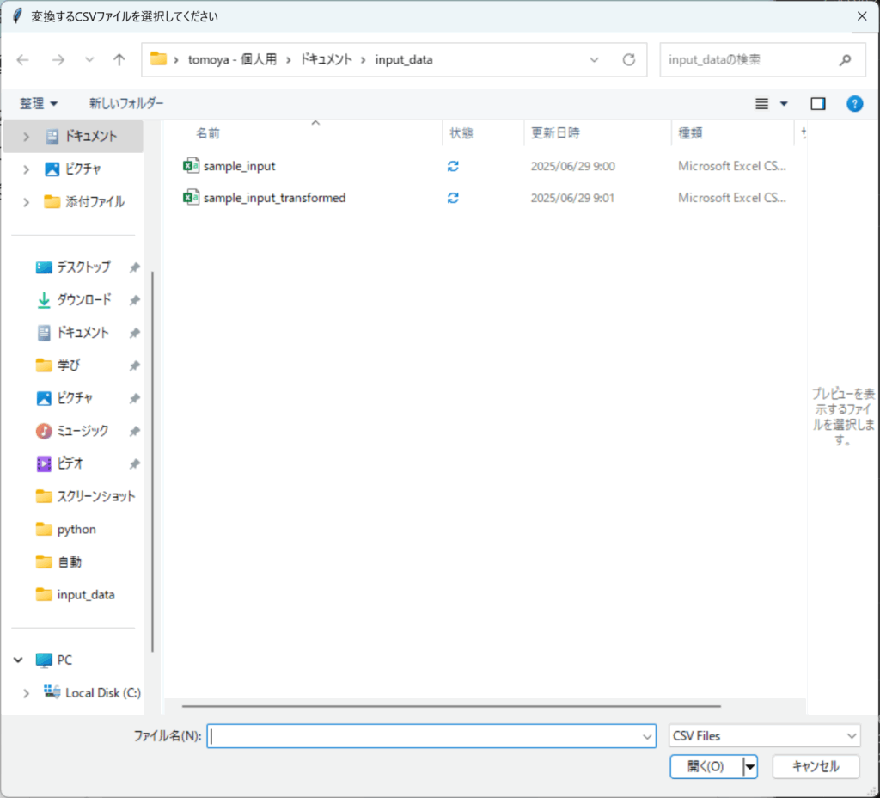
Task: Expand the PC node in the navigation tree
Action: [x=18, y=660]
